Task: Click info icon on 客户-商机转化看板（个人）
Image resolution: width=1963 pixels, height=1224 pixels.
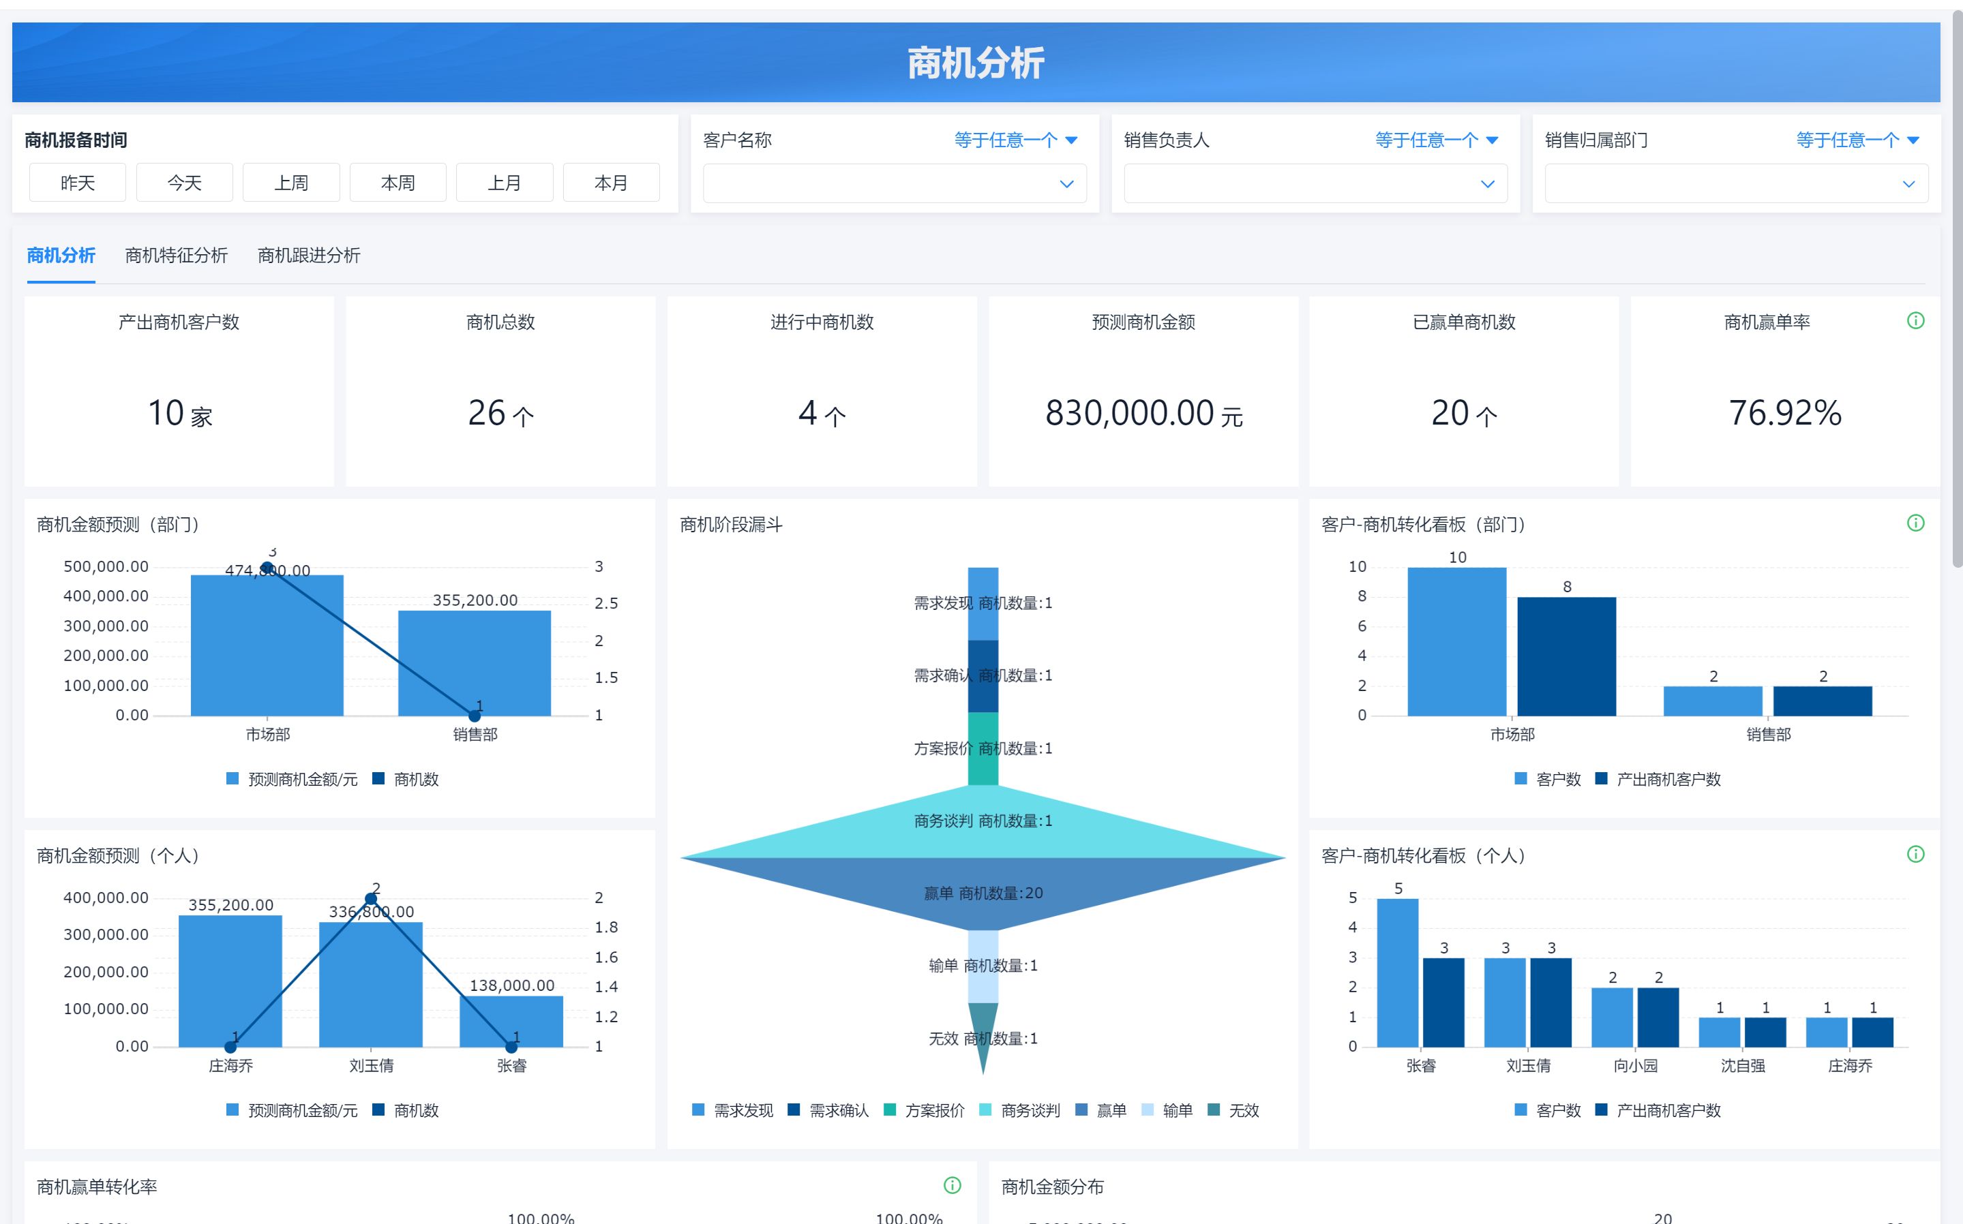Action: tap(1915, 854)
